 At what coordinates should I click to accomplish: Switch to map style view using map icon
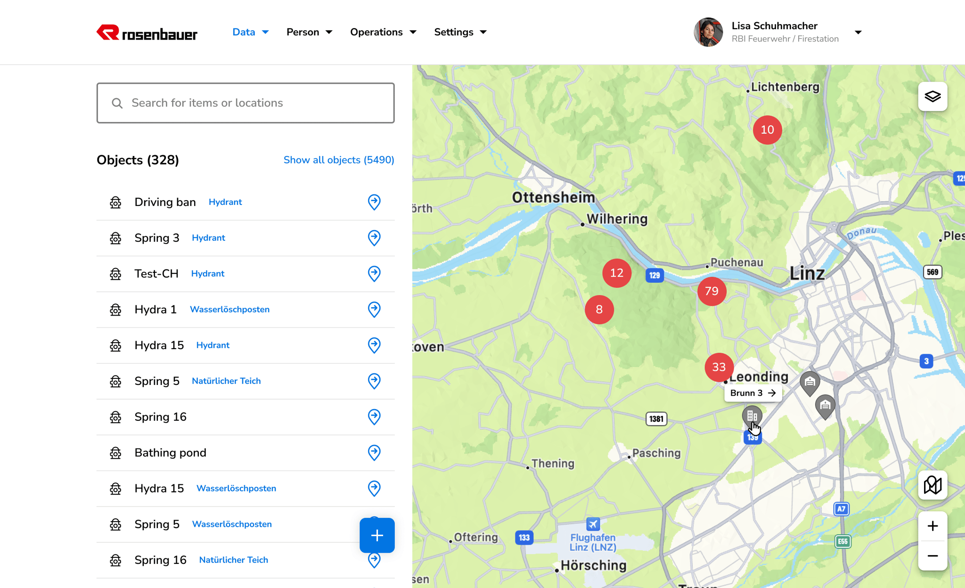coord(932,485)
